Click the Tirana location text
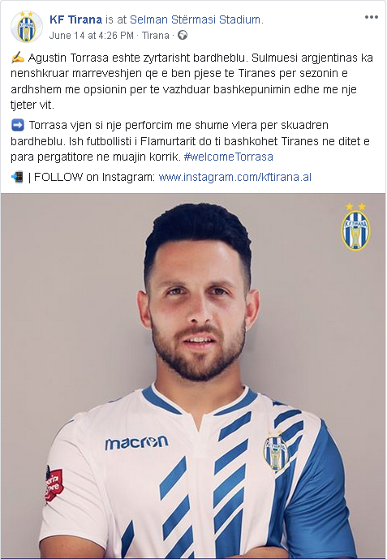The height and width of the screenshot is (559, 387). (x=156, y=36)
